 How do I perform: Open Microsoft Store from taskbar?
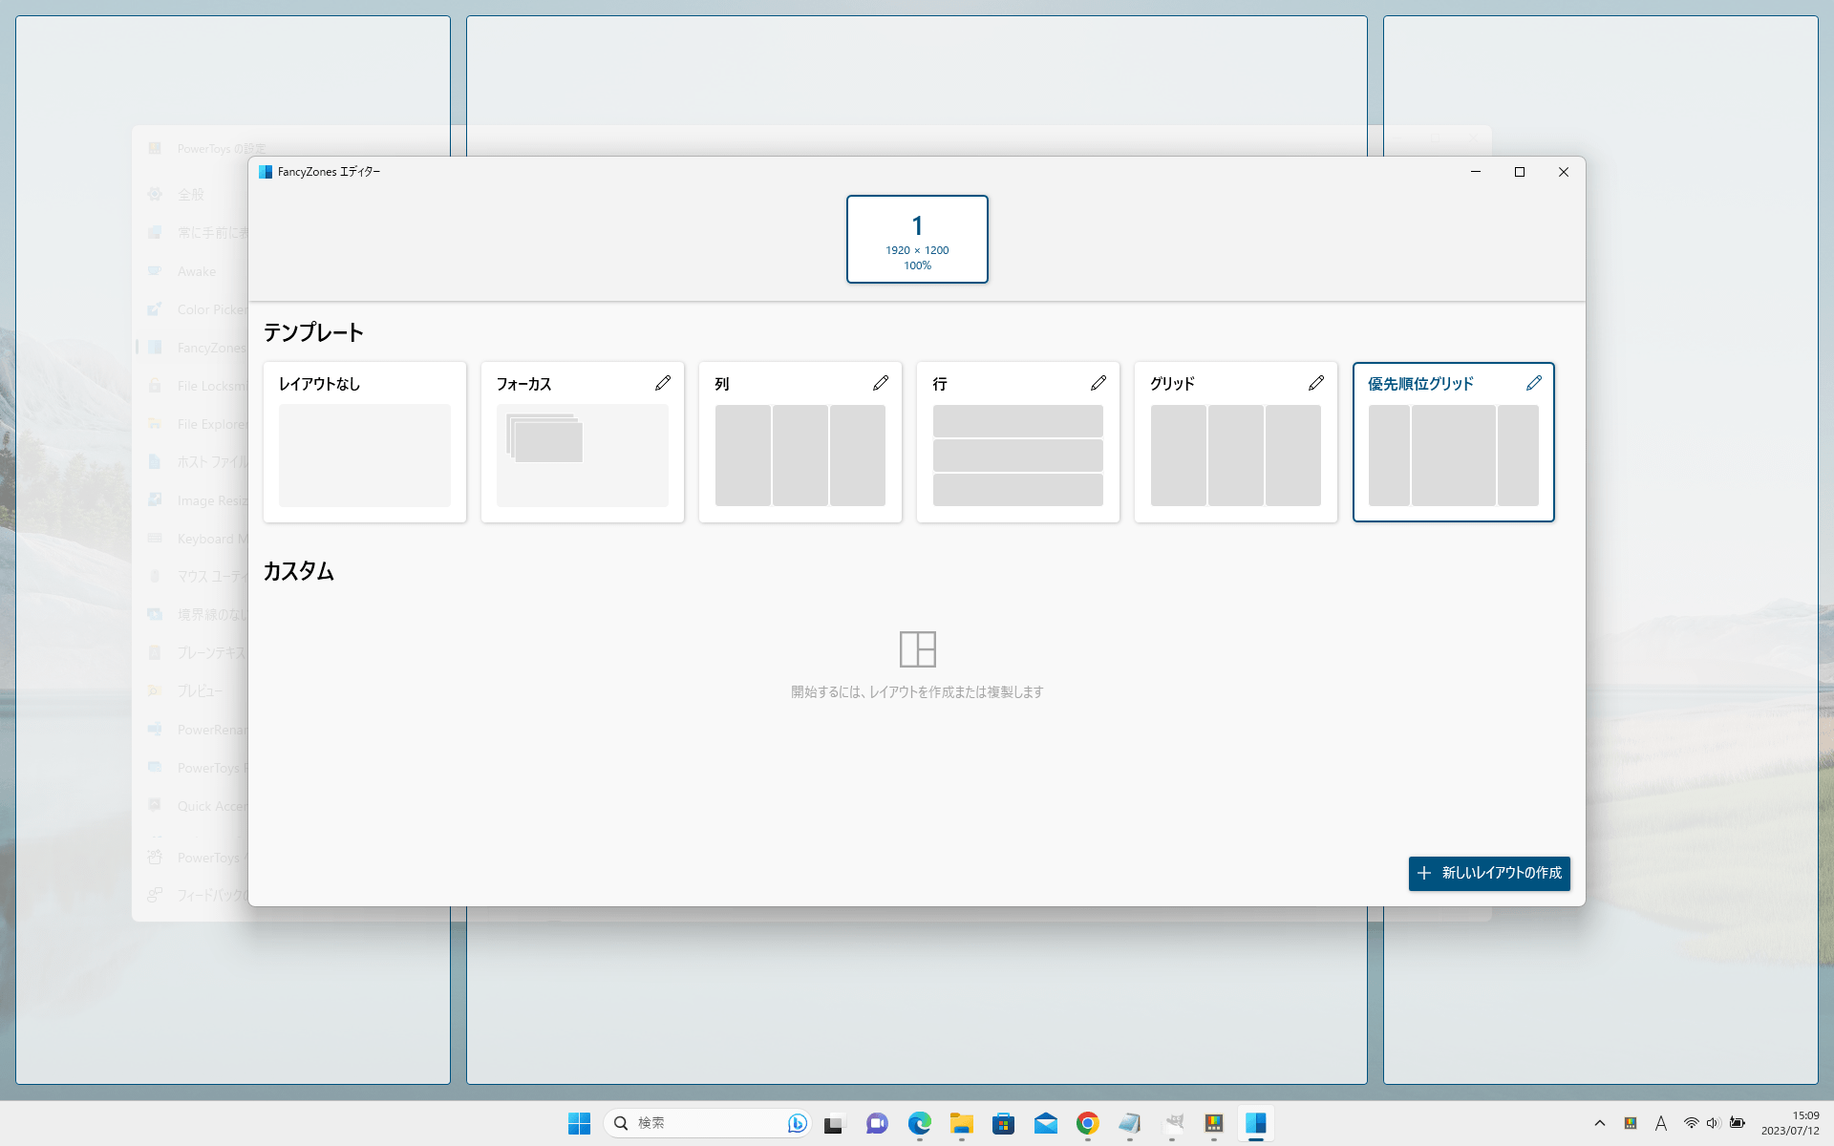point(1003,1123)
